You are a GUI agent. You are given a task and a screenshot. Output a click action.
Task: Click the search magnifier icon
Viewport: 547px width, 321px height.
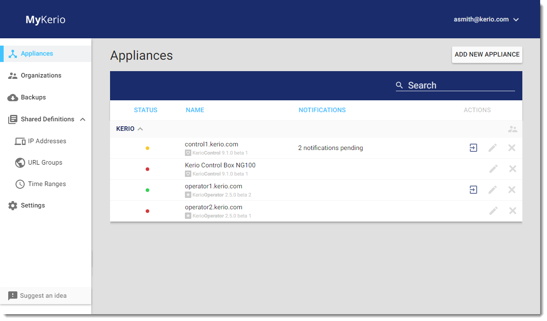(x=400, y=85)
